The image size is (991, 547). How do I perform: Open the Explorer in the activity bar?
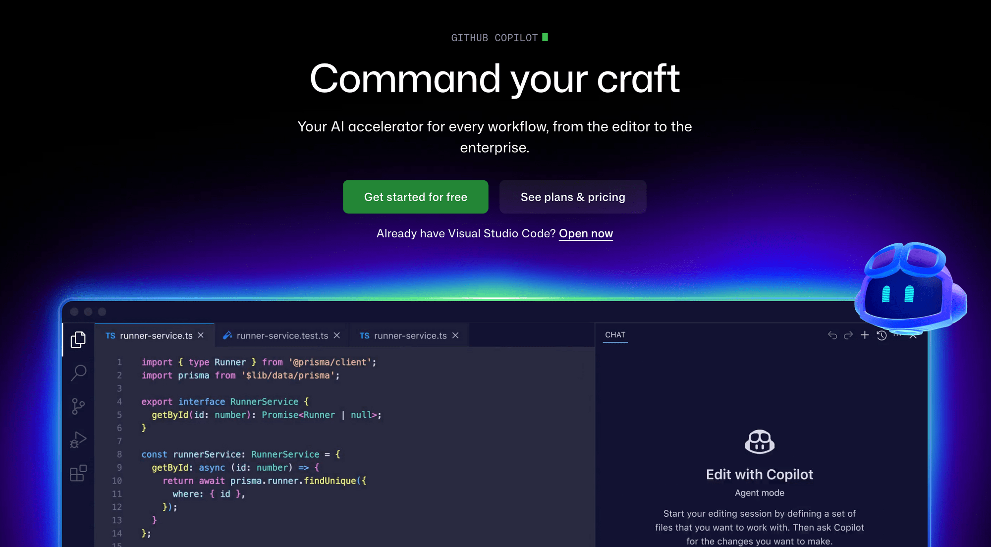[x=78, y=339]
